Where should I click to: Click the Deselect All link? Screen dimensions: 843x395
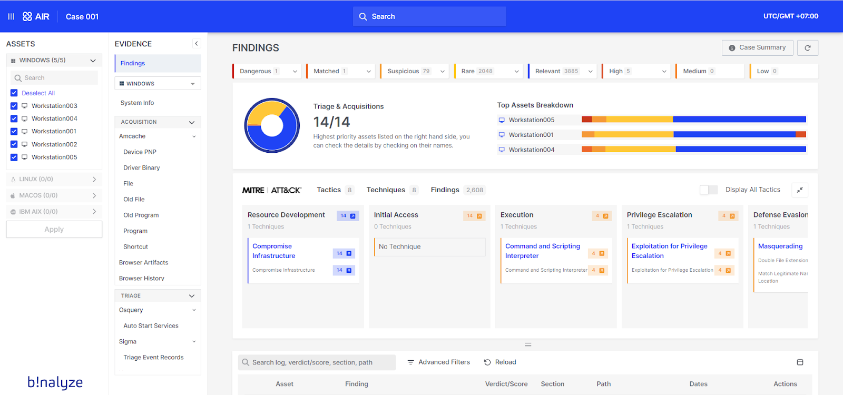pyautogui.click(x=38, y=93)
